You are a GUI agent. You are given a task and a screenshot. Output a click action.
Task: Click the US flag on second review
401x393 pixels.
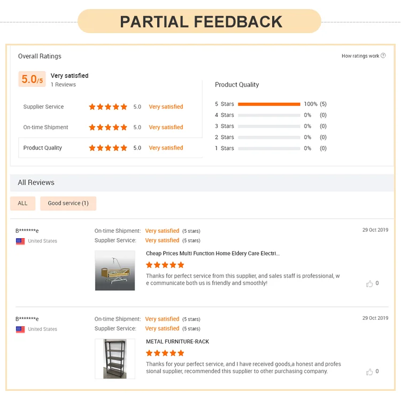tap(20, 329)
